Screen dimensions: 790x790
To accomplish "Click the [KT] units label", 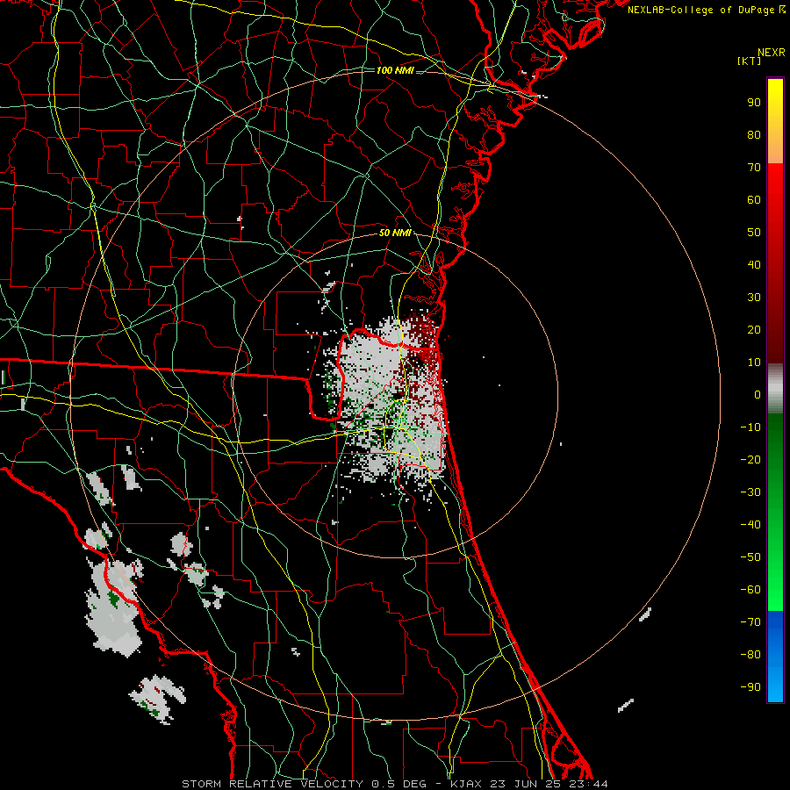I will click(x=750, y=61).
